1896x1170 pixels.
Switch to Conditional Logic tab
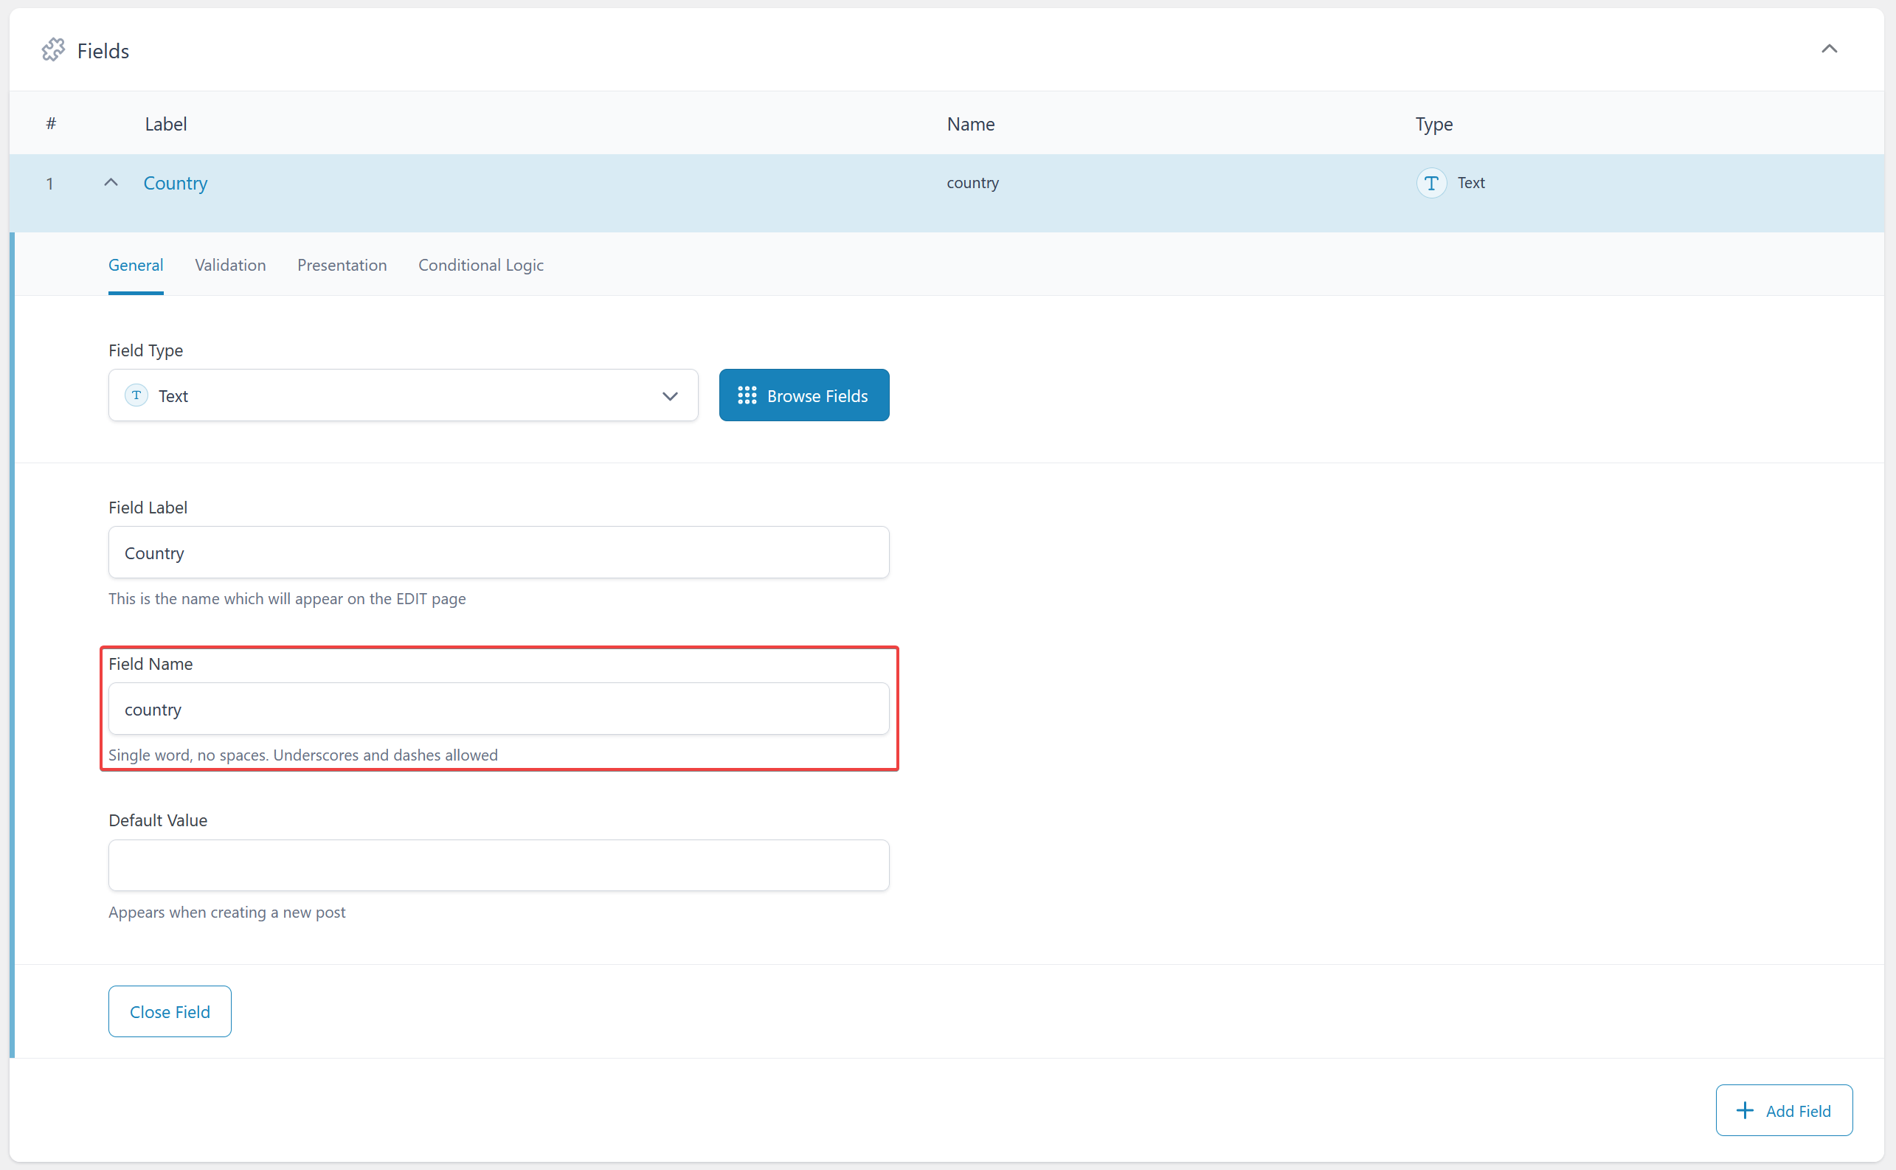tap(480, 265)
